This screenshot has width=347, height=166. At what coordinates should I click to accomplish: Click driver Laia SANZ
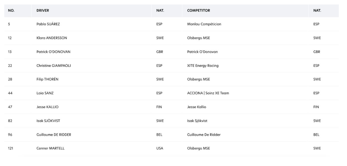[45, 93]
